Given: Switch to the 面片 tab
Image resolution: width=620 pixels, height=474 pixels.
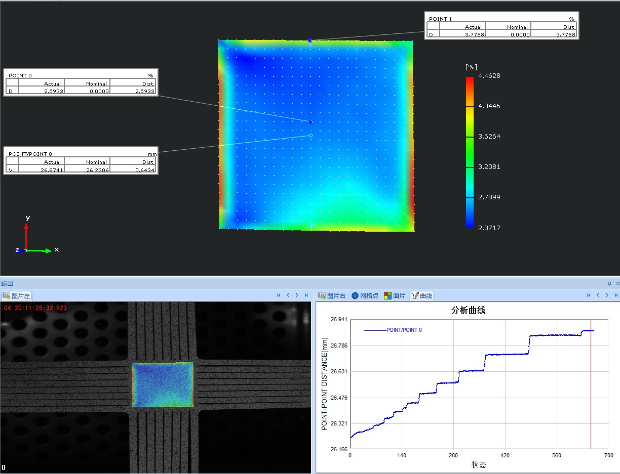Looking at the screenshot, I should (x=395, y=295).
